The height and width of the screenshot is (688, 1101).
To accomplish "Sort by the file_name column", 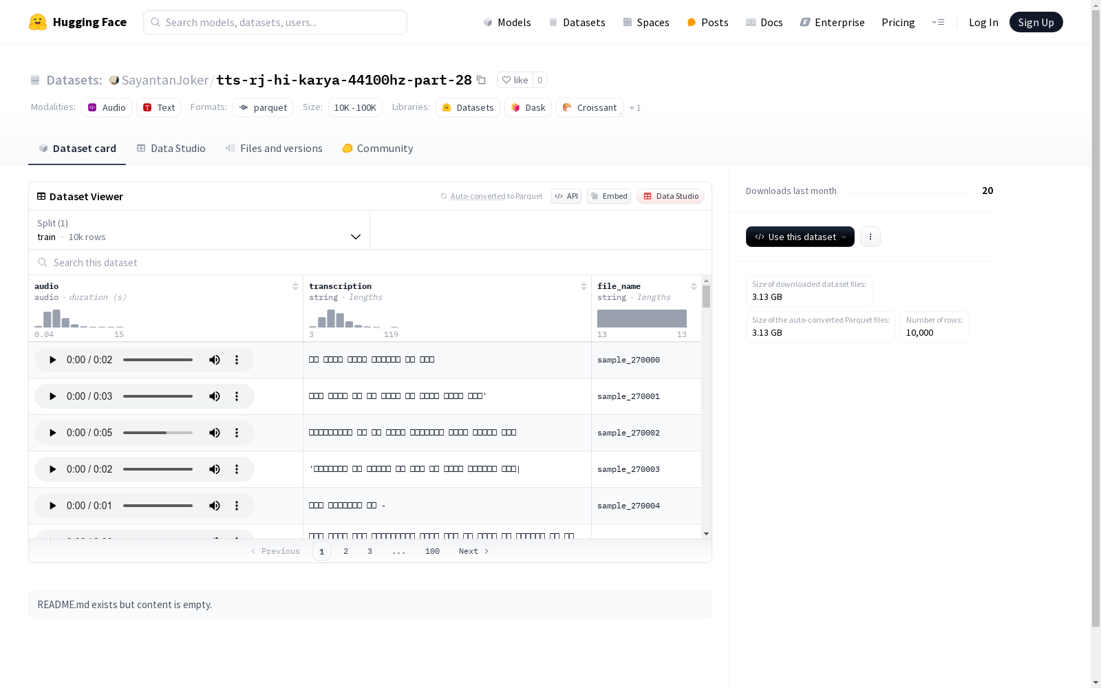I will coord(694,286).
